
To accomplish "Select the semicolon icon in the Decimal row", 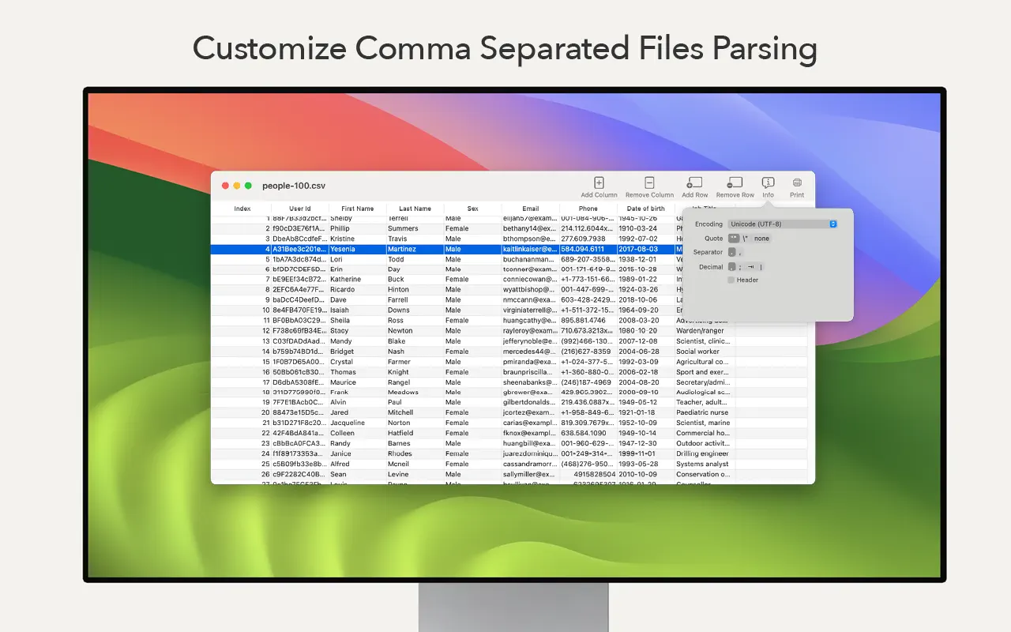I will 740,266.
